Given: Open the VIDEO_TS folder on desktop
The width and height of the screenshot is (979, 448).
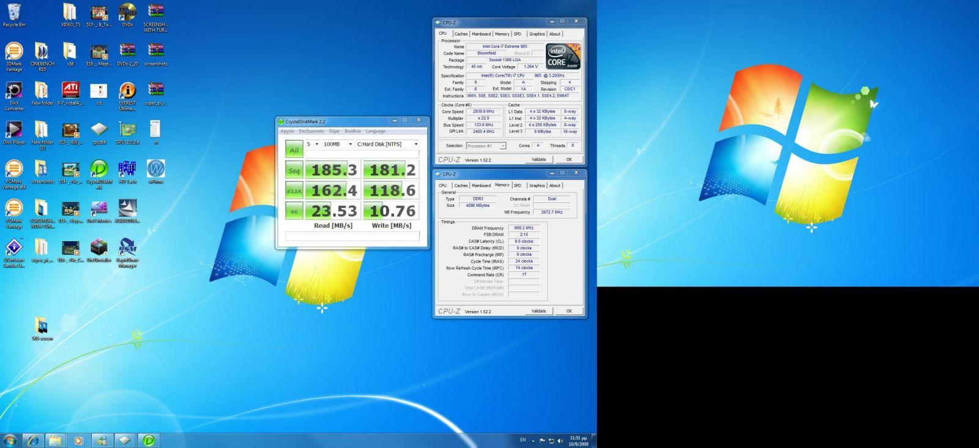Looking at the screenshot, I should pyautogui.click(x=70, y=15).
